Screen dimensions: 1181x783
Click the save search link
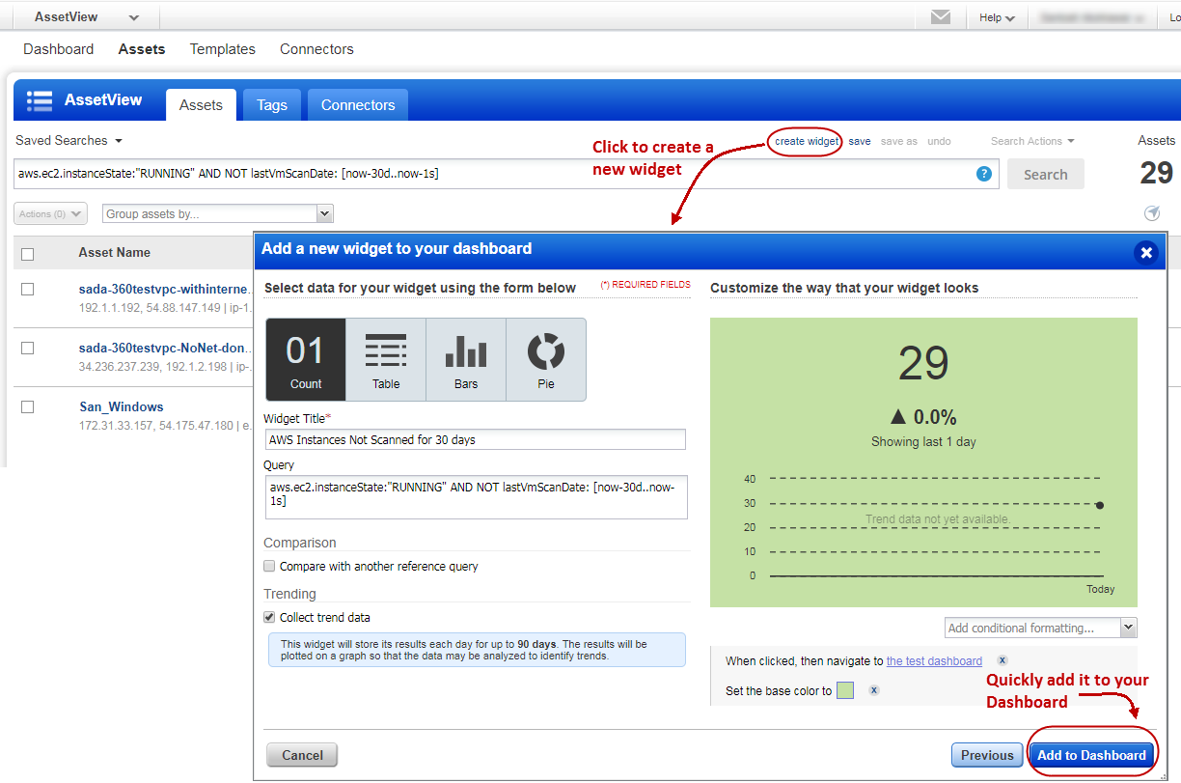(x=860, y=141)
